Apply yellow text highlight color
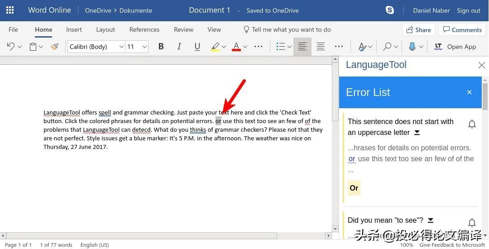 pos(215,47)
